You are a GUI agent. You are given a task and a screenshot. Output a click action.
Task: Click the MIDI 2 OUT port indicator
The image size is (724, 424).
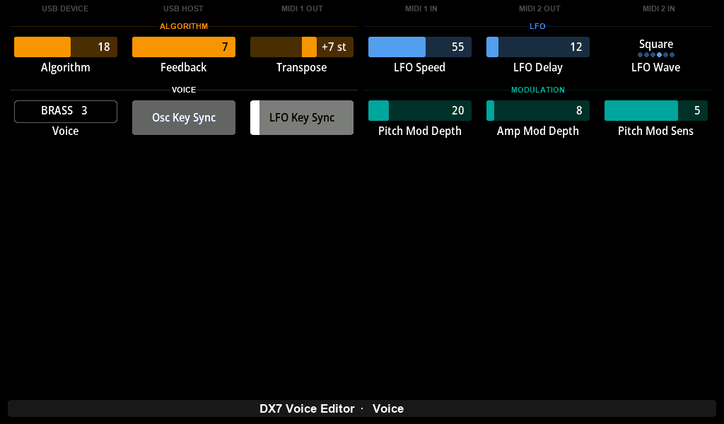tap(539, 8)
